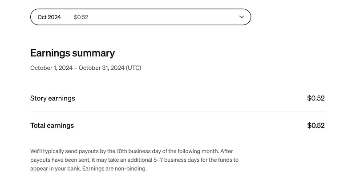
Task: Click the "Earnings summary" heading
Action: (x=73, y=53)
